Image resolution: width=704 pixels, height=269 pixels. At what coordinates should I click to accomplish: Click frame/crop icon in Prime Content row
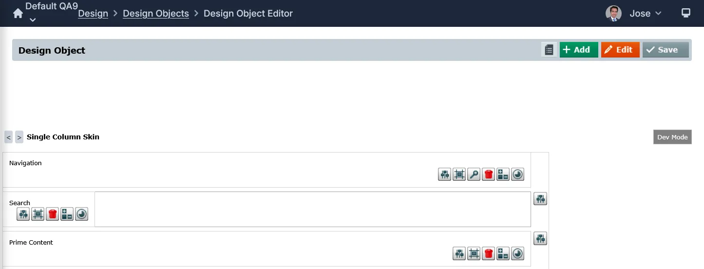point(474,253)
